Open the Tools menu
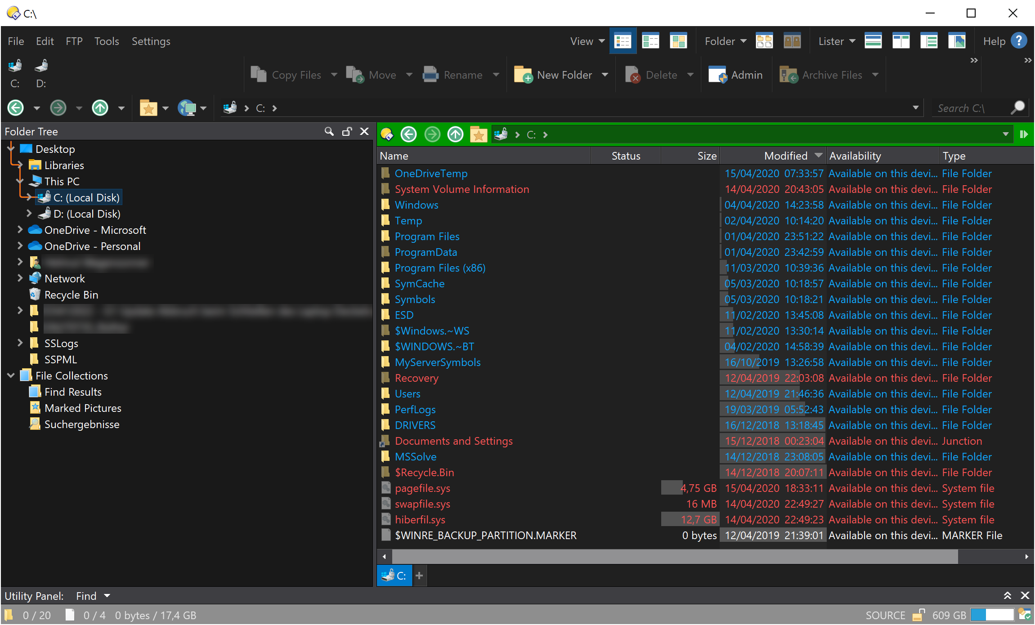1035x625 pixels. click(106, 41)
